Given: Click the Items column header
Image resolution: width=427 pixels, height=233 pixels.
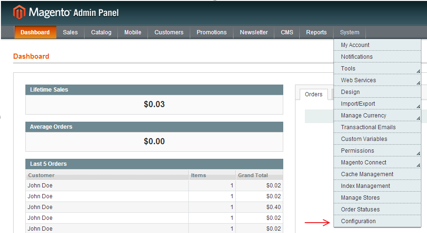Looking at the screenshot, I should pos(212,175).
